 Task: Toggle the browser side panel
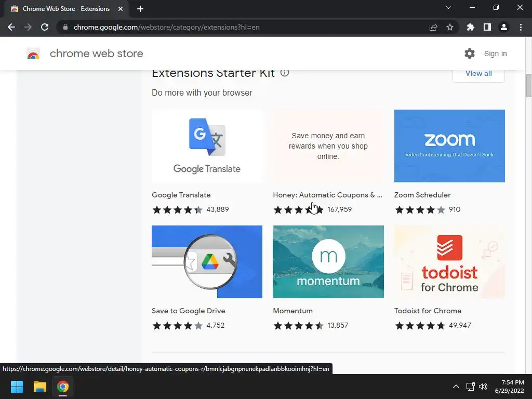pos(487,27)
